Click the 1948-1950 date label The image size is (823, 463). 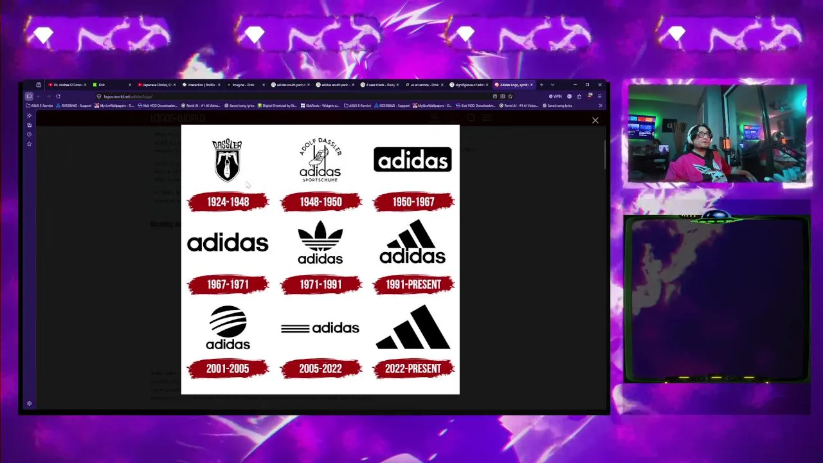[x=320, y=202]
